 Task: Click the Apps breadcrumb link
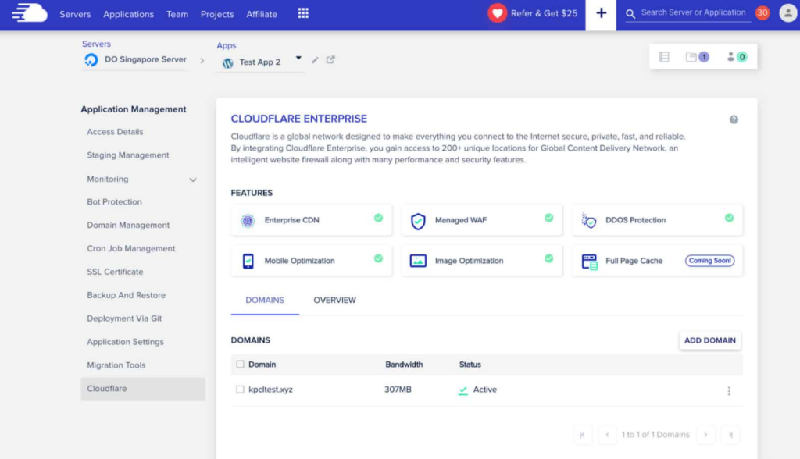pos(226,45)
